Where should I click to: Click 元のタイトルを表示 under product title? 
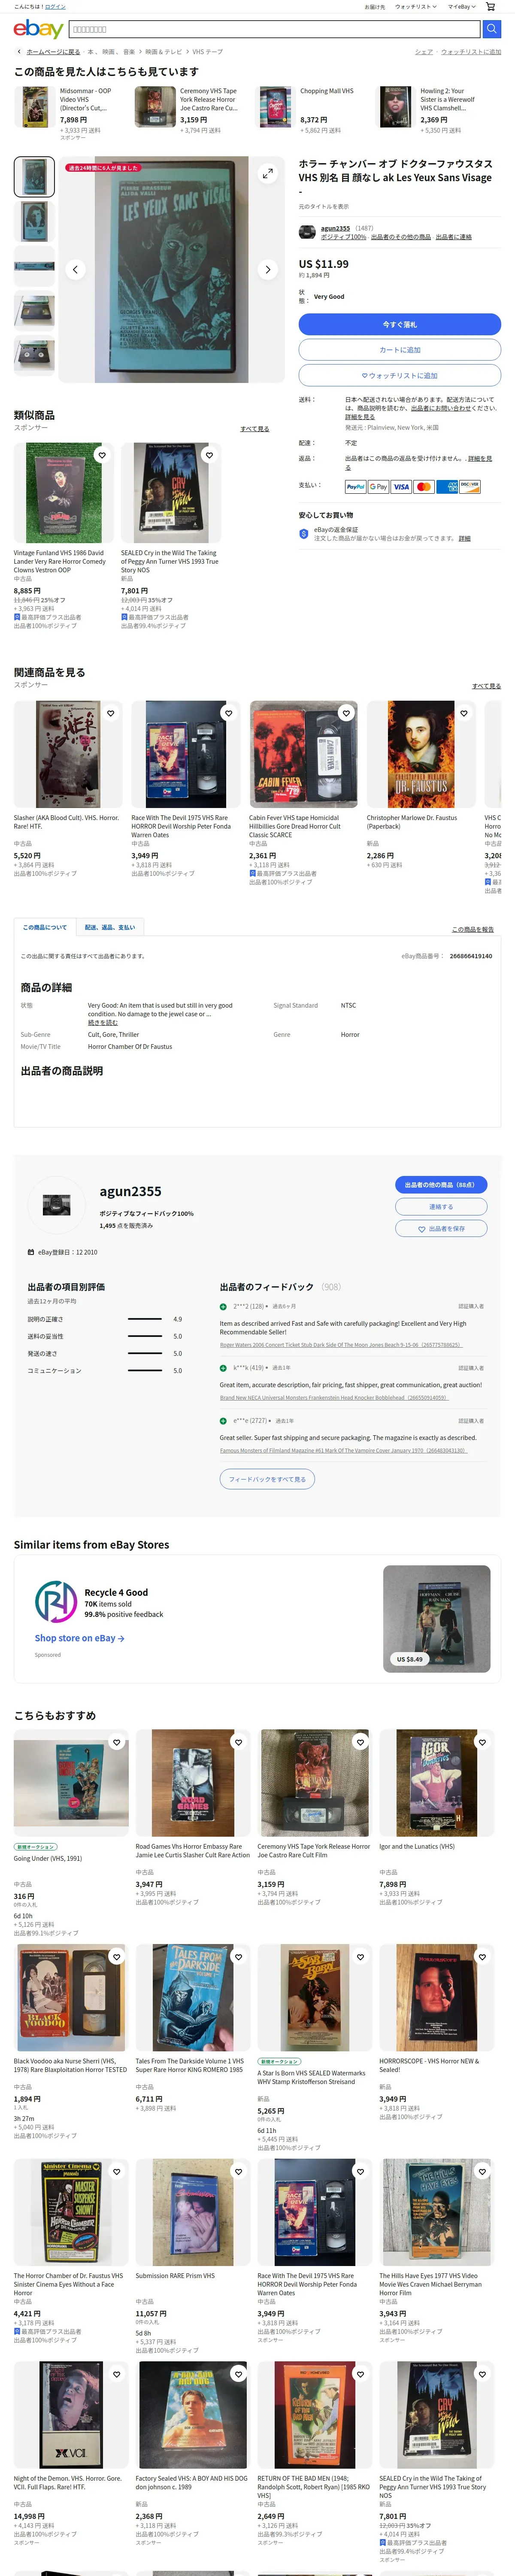click(x=323, y=206)
